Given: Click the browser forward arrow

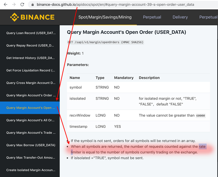Looking at the screenshot, I should coord(14,4).
